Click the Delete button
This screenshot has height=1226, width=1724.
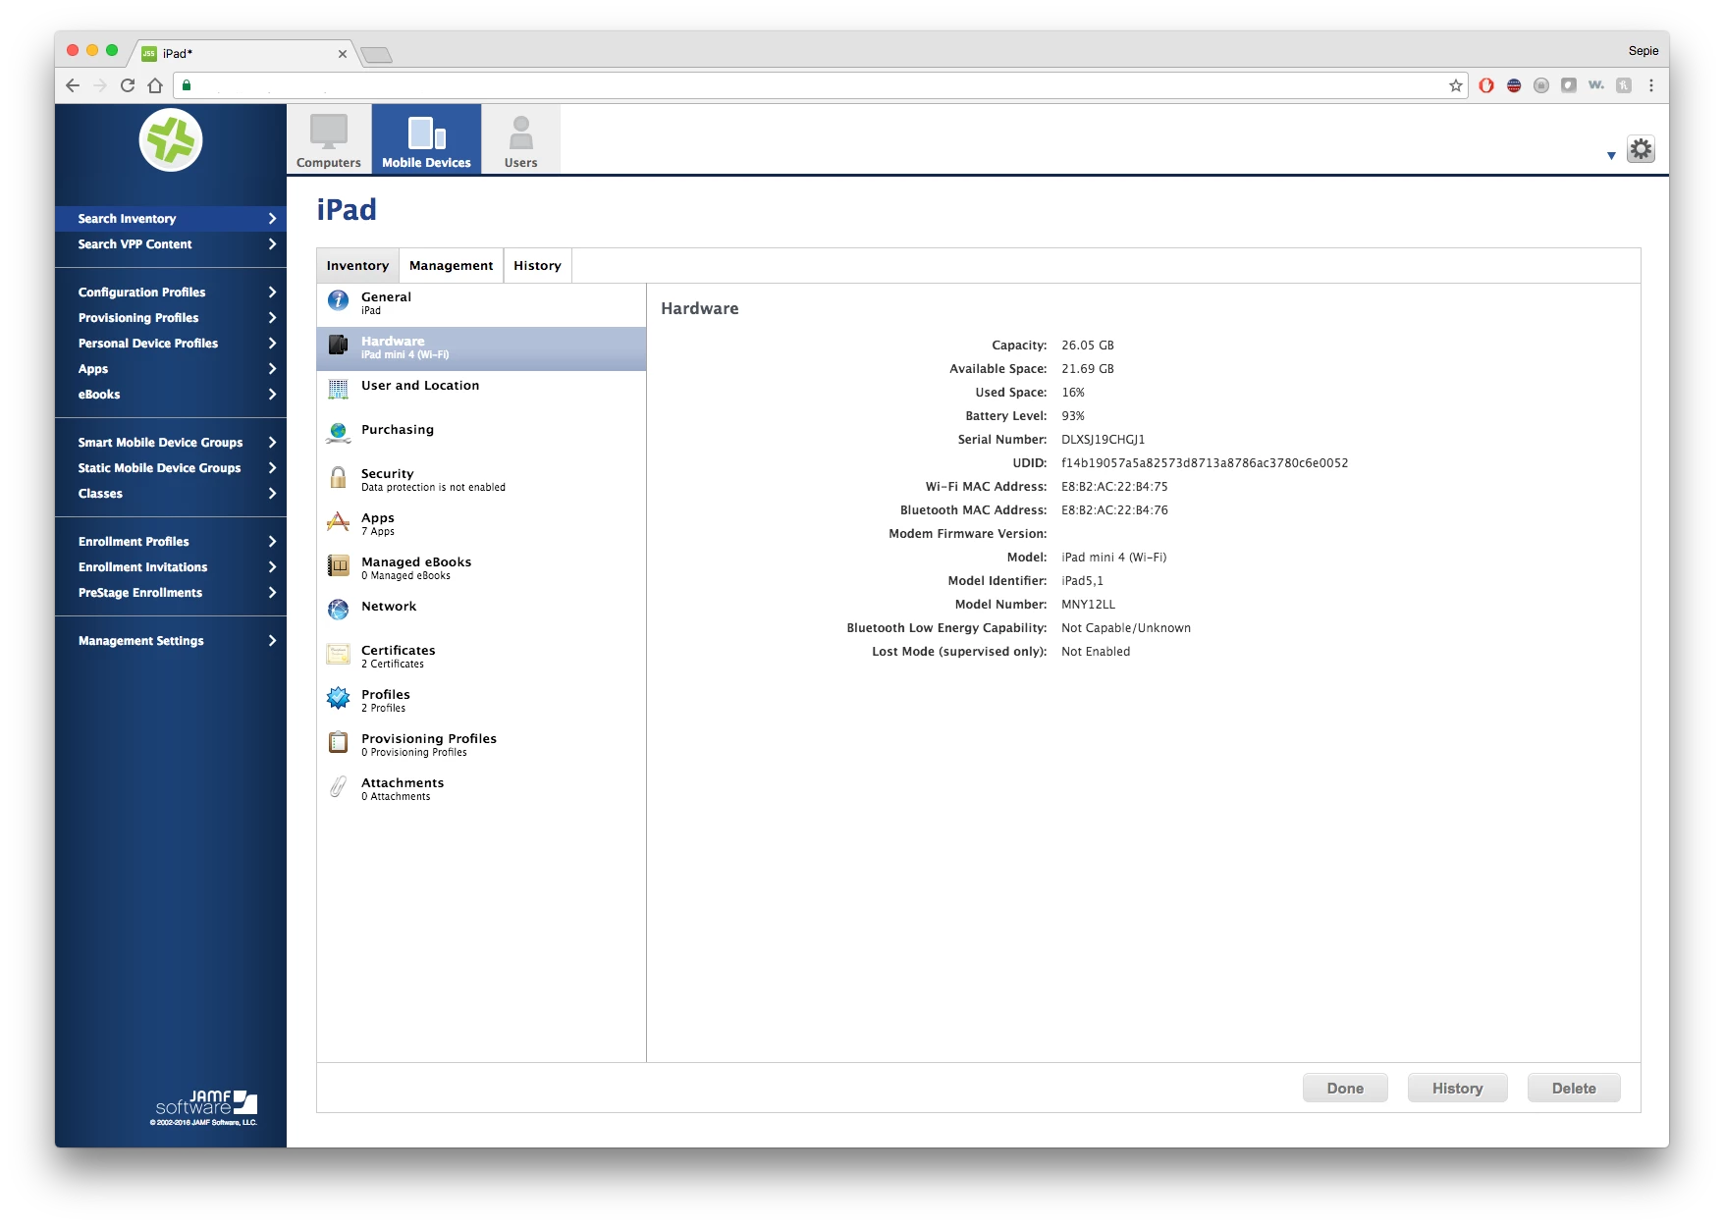(x=1574, y=1088)
